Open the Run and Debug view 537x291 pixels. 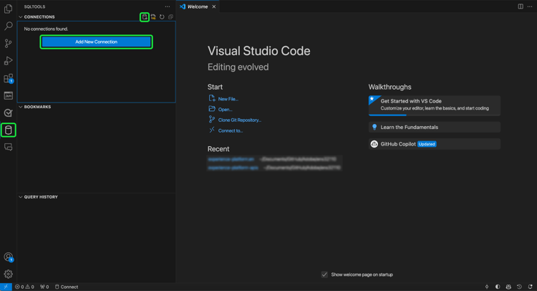(9, 61)
